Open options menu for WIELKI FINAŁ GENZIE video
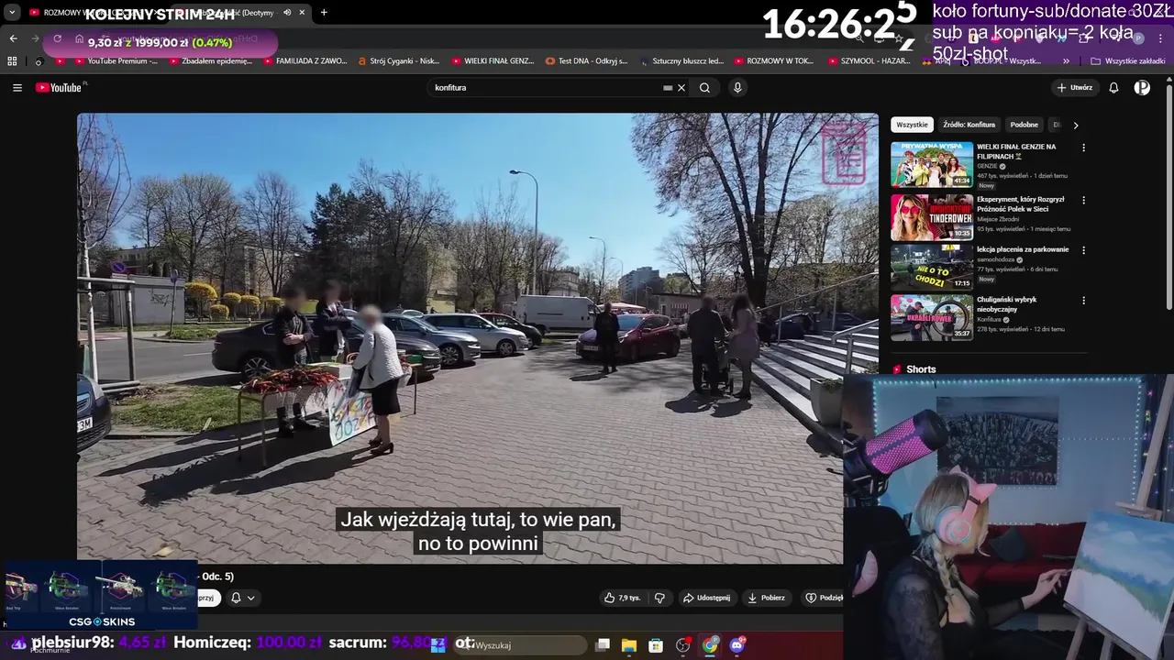 click(1083, 148)
